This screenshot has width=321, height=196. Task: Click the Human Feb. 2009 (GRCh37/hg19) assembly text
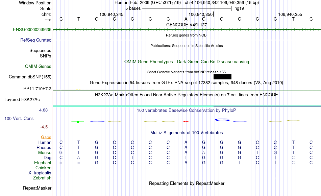148,3
